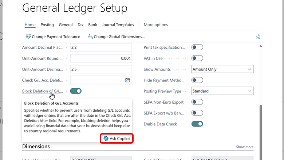The height and width of the screenshot is (160, 284).
Task: Enable the VAT in Use toggle
Action: click(197, 59)
